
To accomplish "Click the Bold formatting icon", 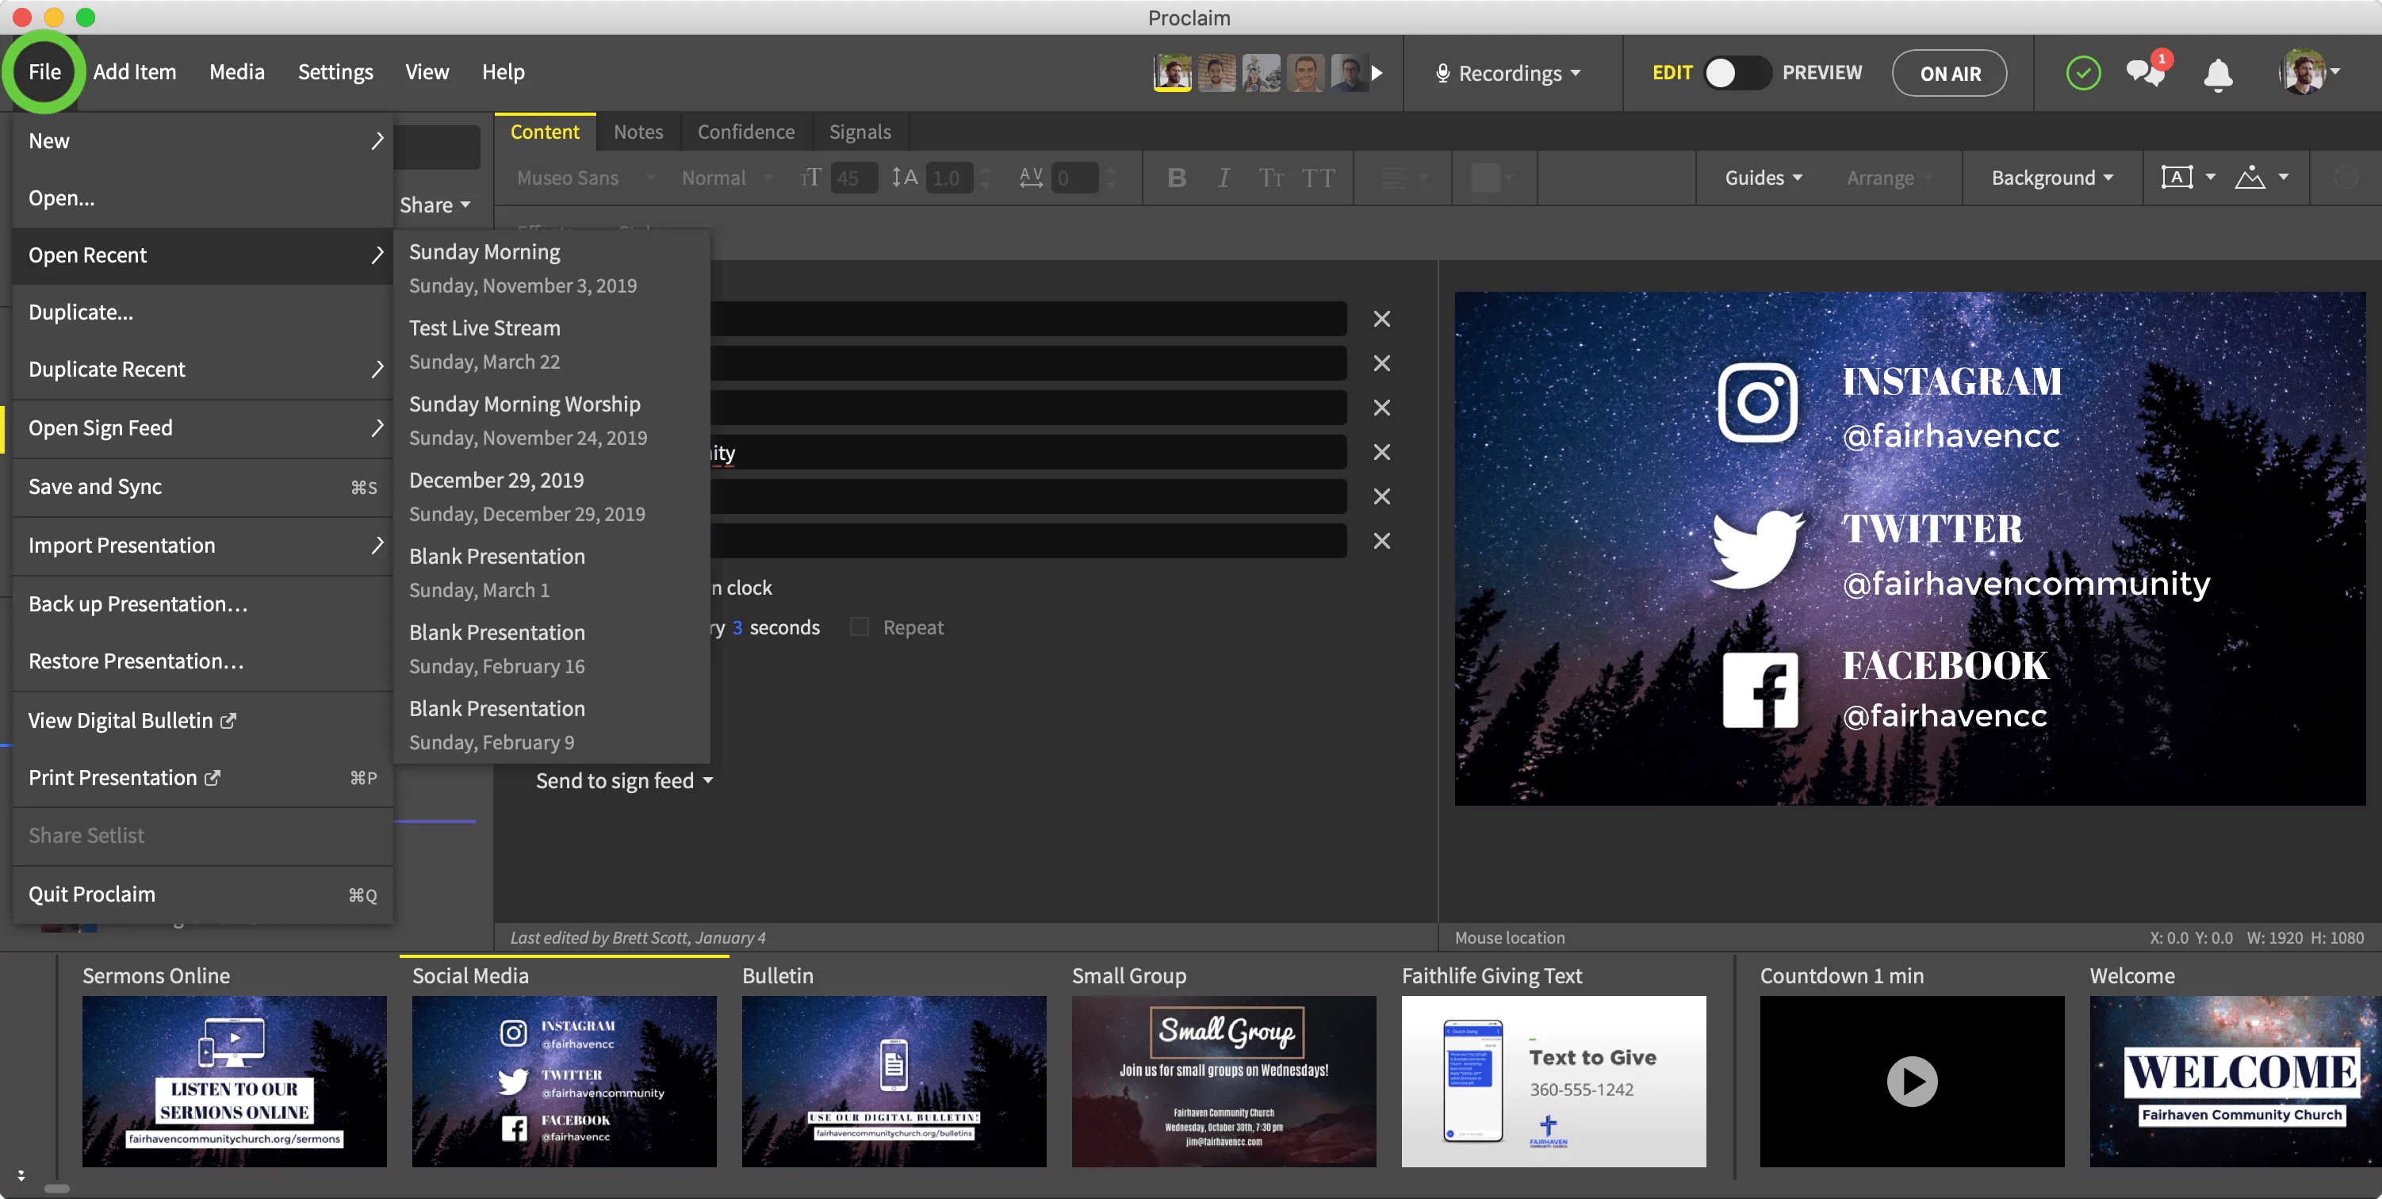I will (x=1176, y=178).
